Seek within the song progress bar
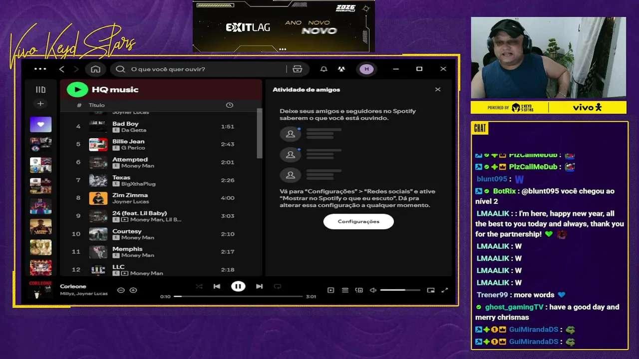The image size is (639, 359). click(x=238, y=296)
